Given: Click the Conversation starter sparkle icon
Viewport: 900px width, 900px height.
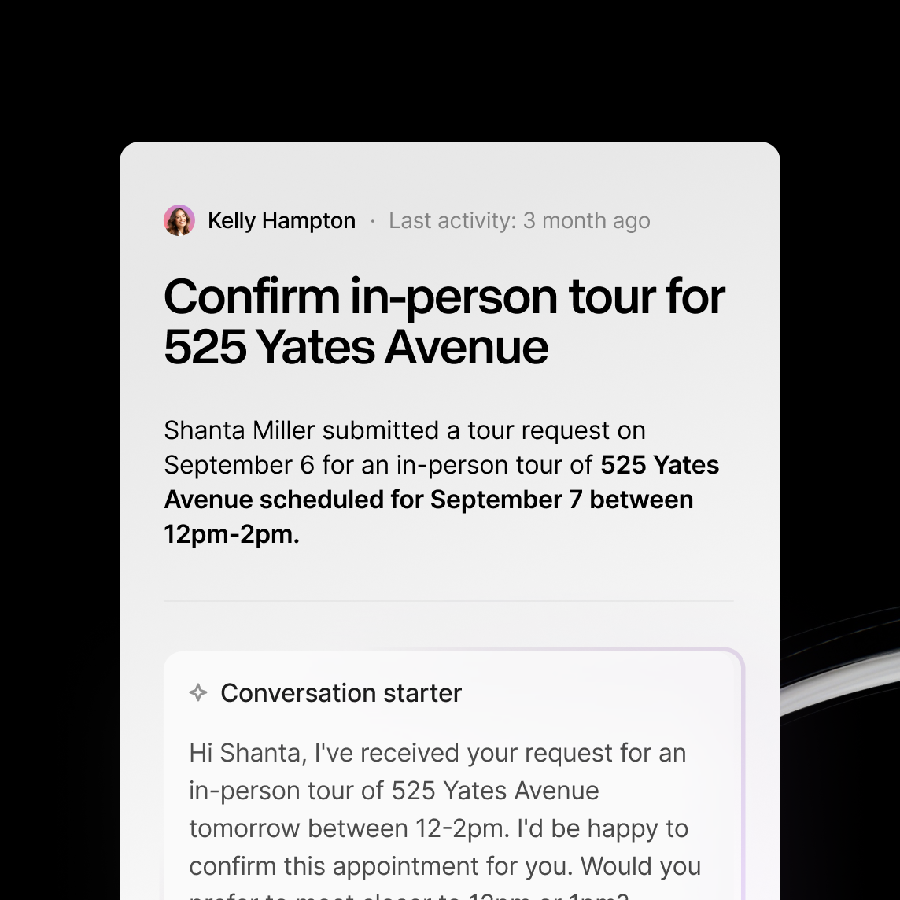Looking at the screenshot, I should [198, 692].
